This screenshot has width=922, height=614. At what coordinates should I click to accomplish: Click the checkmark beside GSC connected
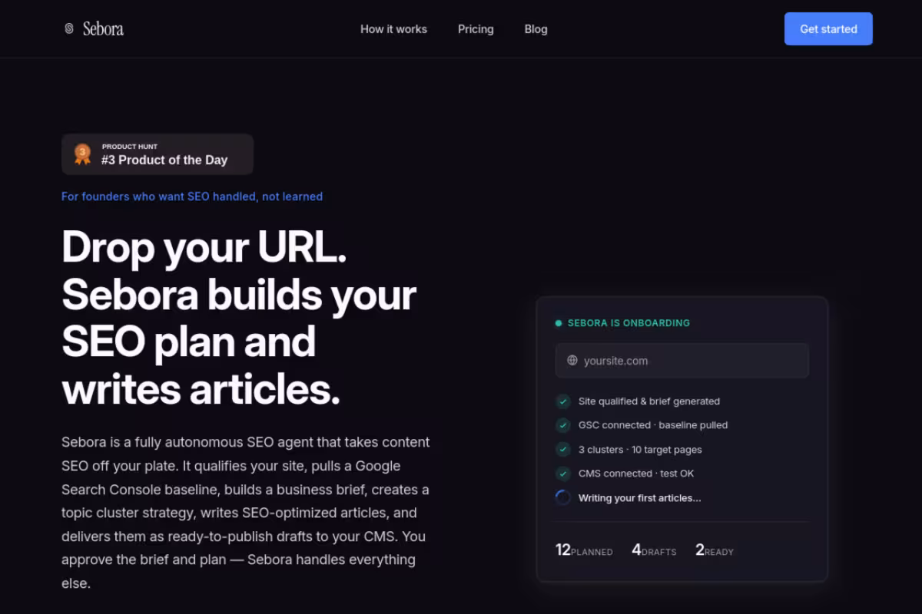(563, 425)
